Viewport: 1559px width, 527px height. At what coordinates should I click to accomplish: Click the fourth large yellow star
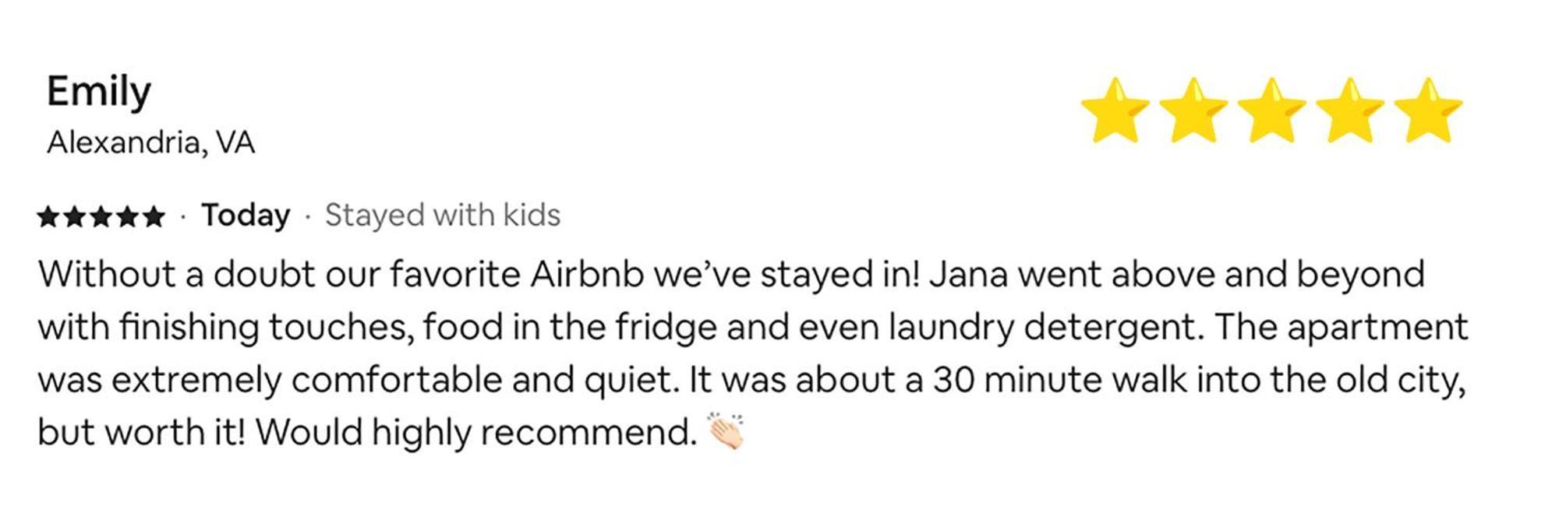(1349, 110)
